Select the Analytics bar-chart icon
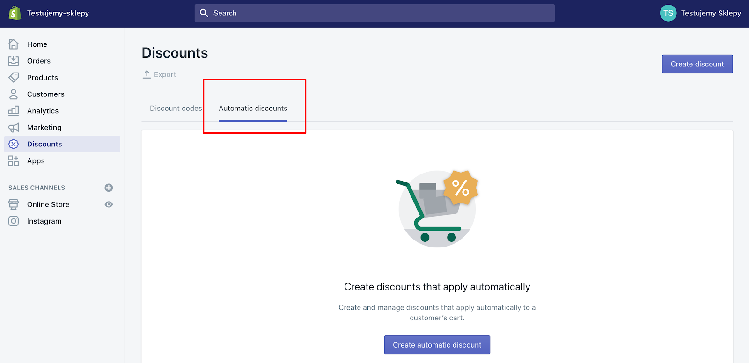Screen dimensions: 749x363 tap(14, 110)
